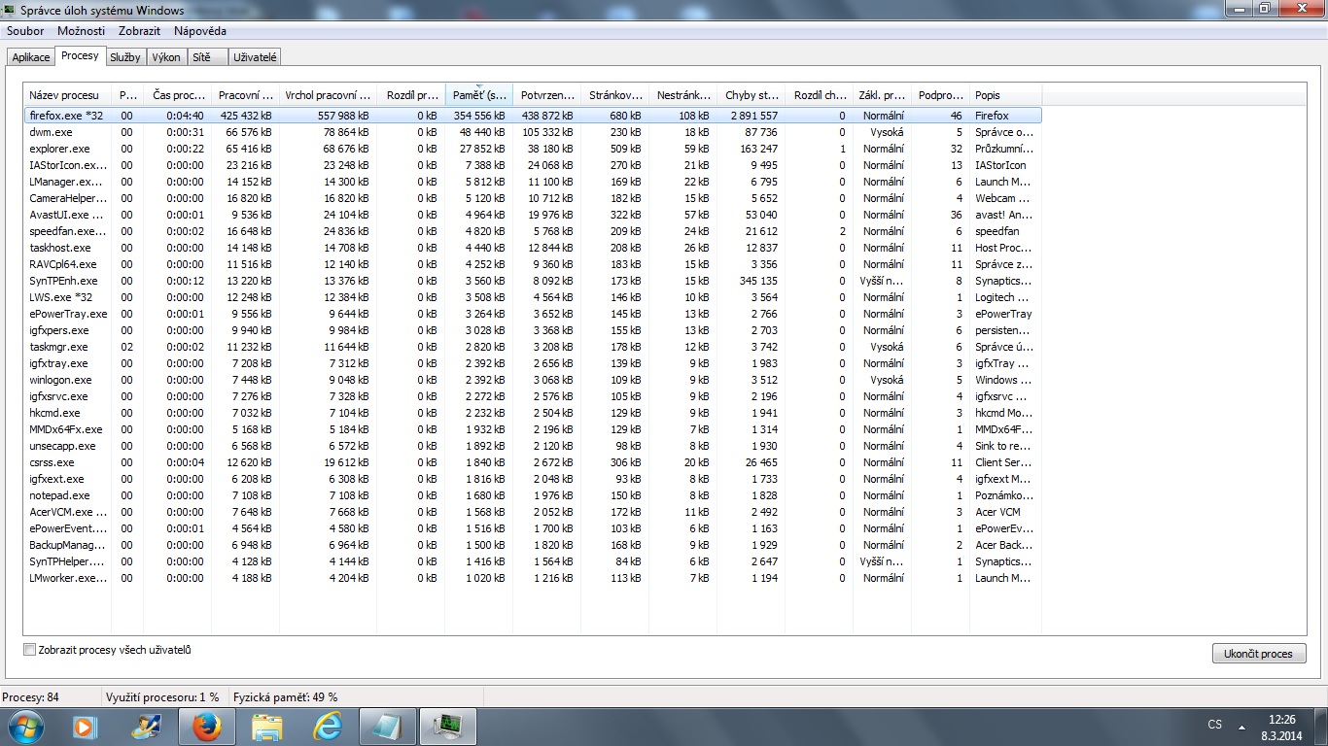Screen dimensions: 1328x746
Task: Sort by Podpro... column header
Action: pyautogui.click(x=940, y=95)
